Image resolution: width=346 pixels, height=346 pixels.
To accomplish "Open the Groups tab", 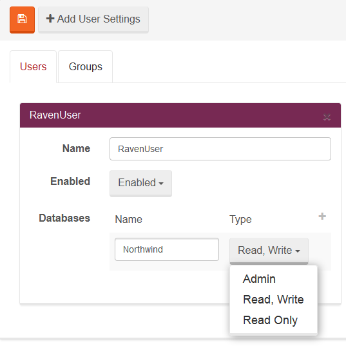I will [86, 66].
